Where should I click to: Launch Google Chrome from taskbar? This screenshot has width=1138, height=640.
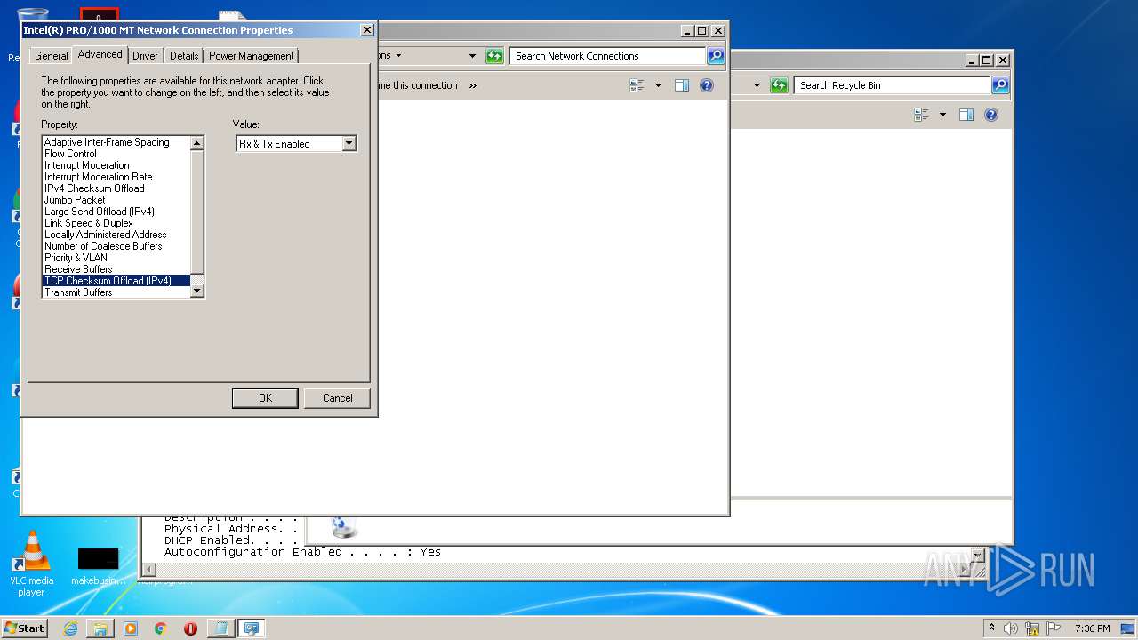pyautogui.click(x=160, y=628)
